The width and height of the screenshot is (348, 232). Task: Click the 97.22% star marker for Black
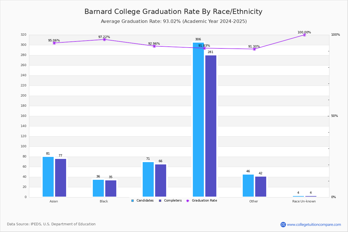point(104,39)
